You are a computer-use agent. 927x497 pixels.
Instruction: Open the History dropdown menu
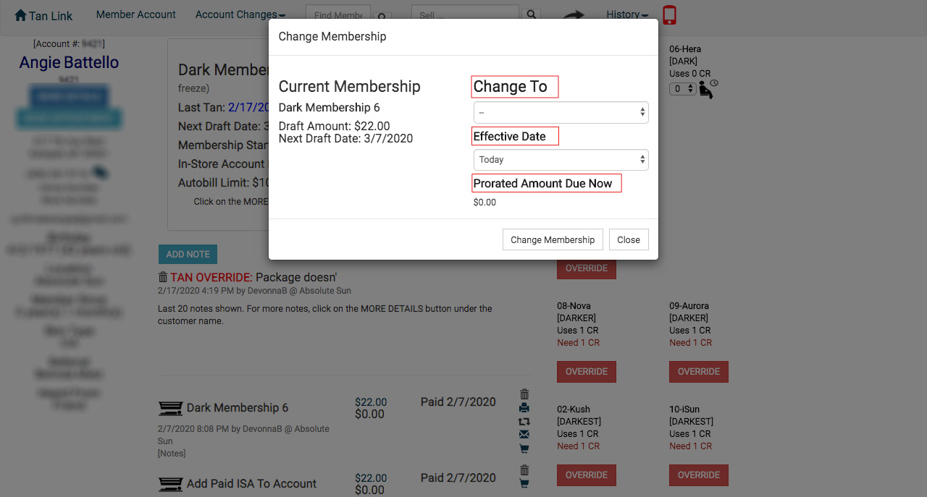627,14
